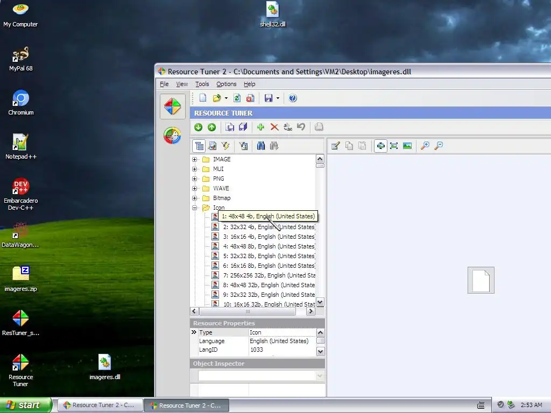Toggle the landscape picture view mode
551x413 pixels.
pyautogui.click(x=407, y=146)
